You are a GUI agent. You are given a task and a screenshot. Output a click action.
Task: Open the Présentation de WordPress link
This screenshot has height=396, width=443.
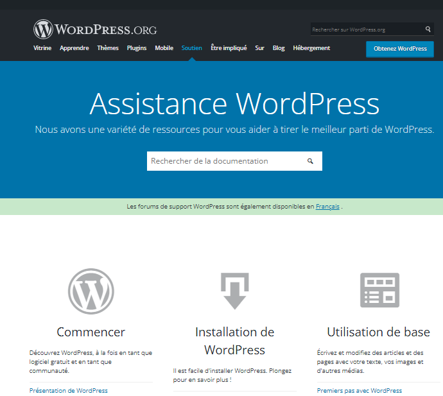click(69, 390)
